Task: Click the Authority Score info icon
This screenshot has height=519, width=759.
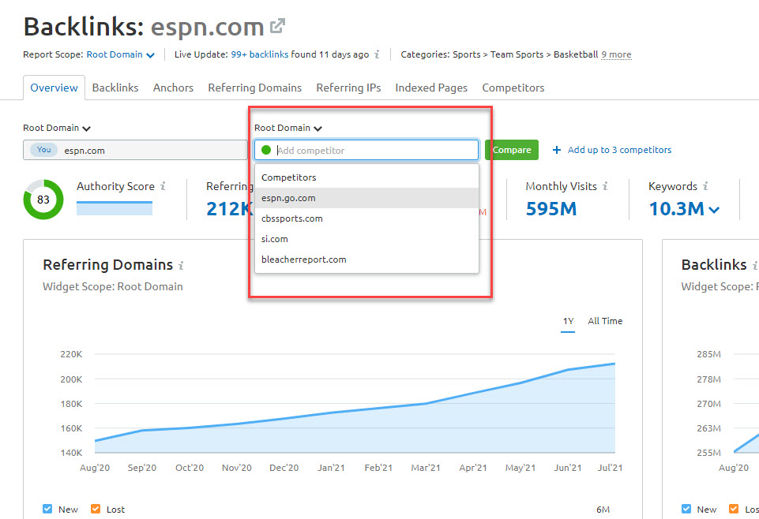Action: [163, 186]
